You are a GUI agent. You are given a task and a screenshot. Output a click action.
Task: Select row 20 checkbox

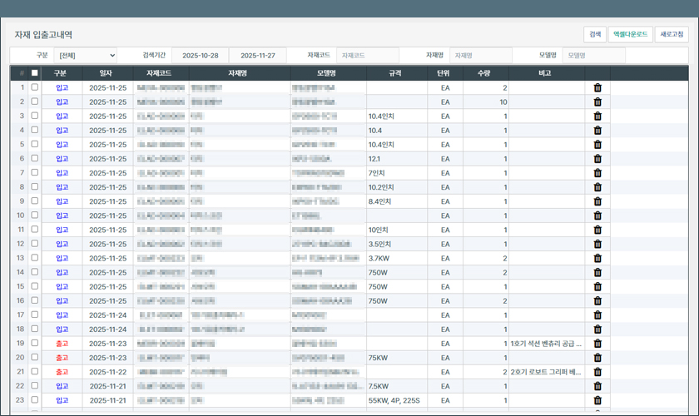click(35, 358)
